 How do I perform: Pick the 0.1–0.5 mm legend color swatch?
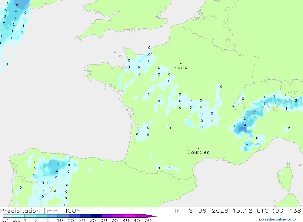click(x=8, y=216)
